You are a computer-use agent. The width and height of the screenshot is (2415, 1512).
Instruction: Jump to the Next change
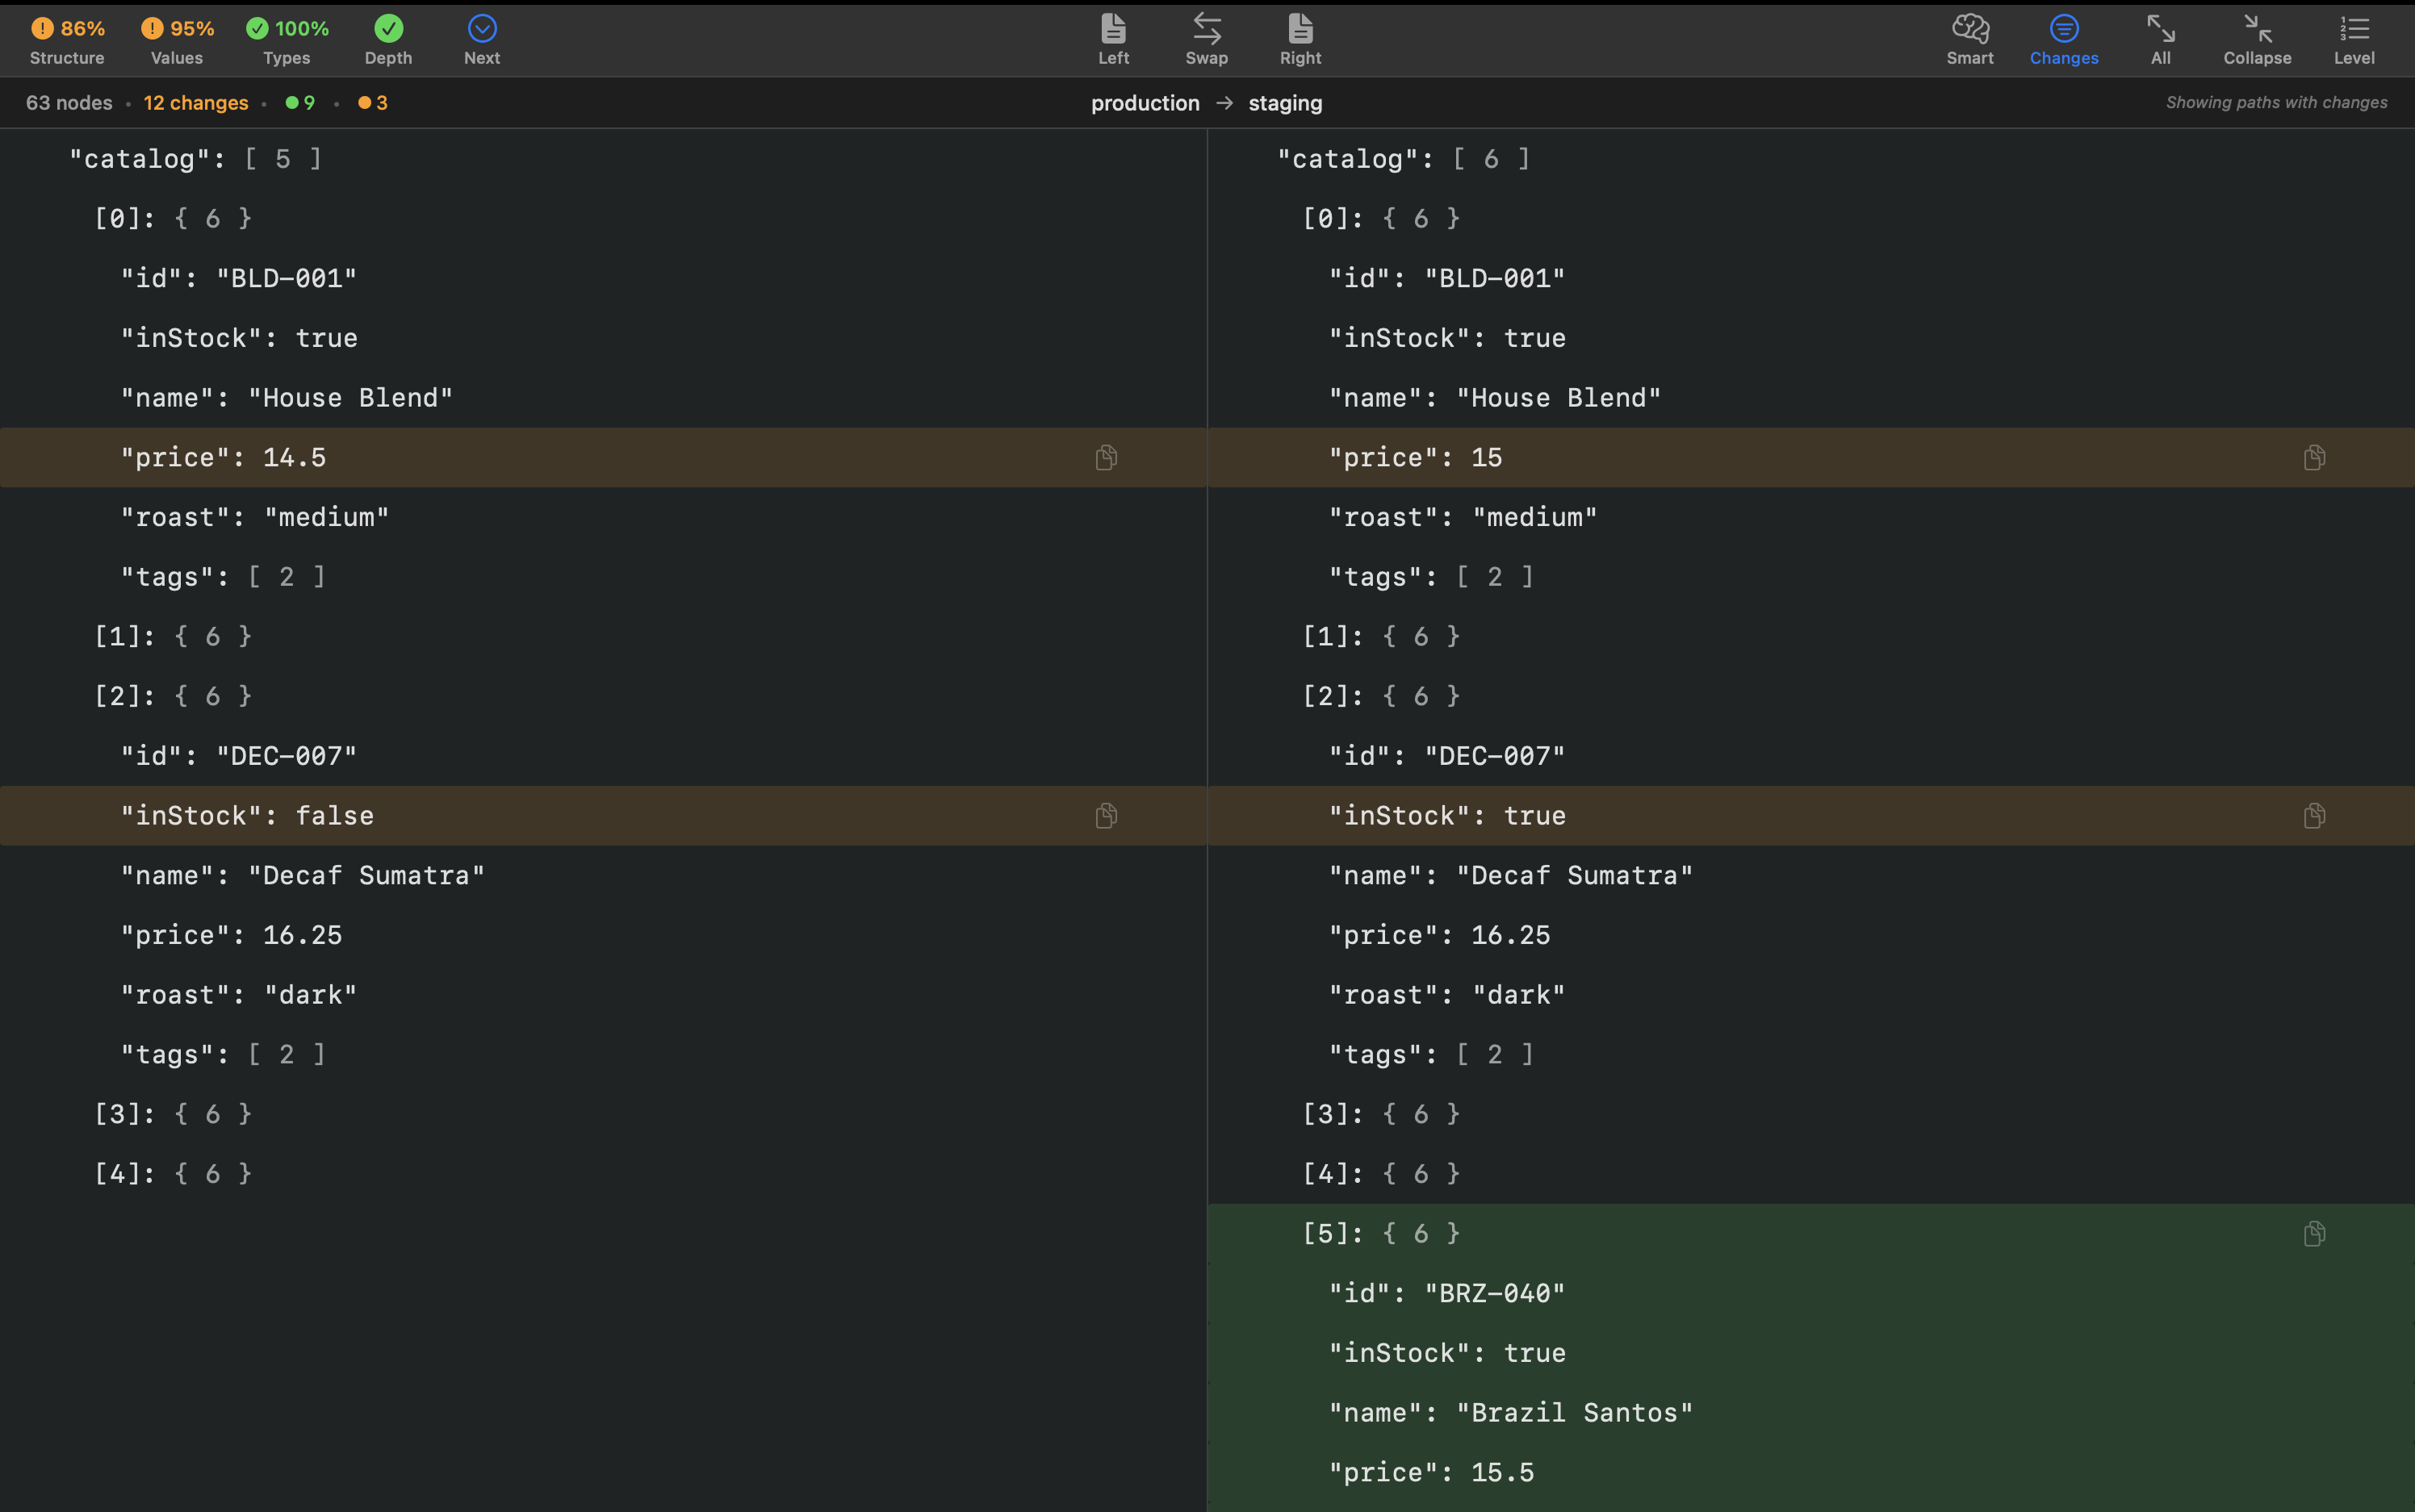[482, 41]
